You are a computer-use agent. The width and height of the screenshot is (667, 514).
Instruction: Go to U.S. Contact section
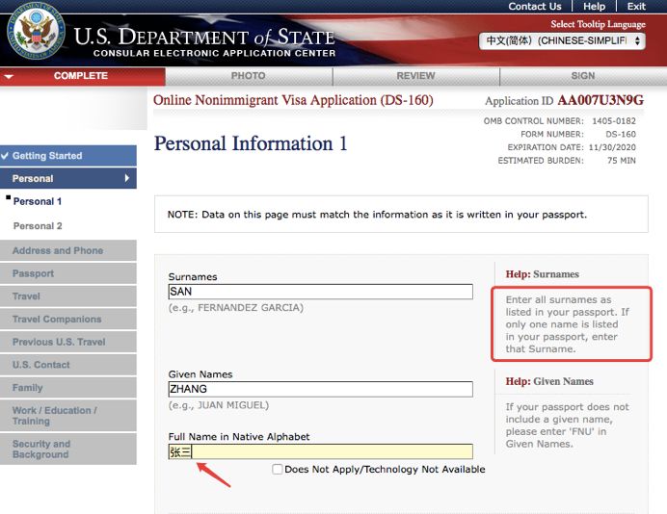[68, 365]
